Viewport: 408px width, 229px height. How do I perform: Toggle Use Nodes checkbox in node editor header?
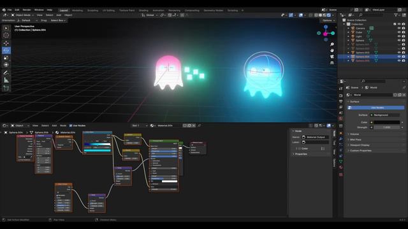pos(71,125)
